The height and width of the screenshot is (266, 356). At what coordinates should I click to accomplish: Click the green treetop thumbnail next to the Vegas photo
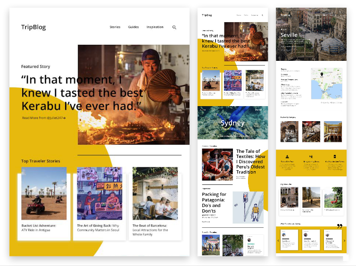233,245
